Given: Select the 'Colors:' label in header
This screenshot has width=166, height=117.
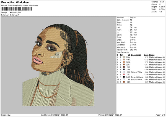Looking at the screenshot, I should pyautogui.click(x=154, y=4).
